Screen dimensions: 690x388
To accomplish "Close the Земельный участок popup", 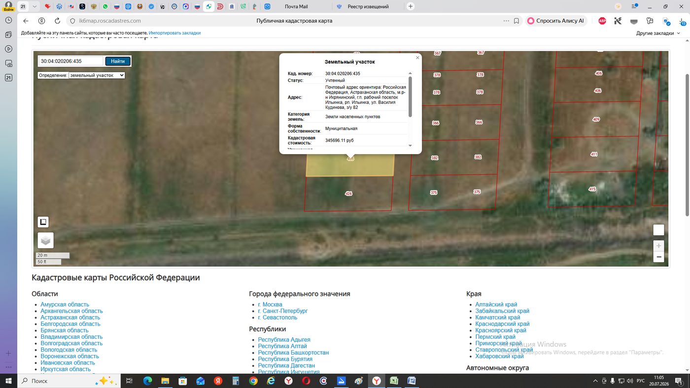I will click(x=417, y=58).
